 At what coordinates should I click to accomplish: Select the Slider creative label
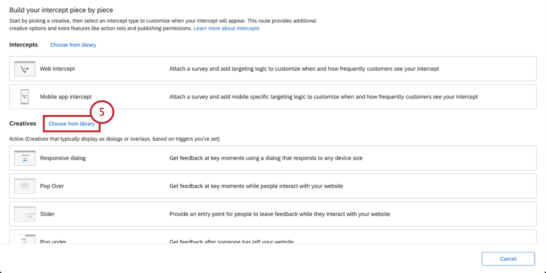pyautogui.click(x=49, y=215)
